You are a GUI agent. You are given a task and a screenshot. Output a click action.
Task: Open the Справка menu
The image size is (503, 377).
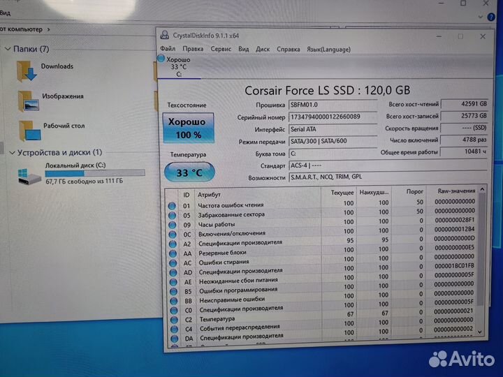[288, 50]
